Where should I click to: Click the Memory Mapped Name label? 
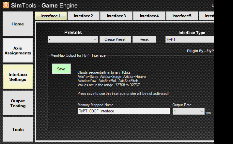tap(96, 105)
